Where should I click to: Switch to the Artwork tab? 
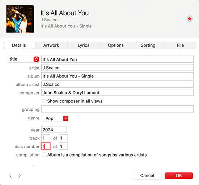pyautogui.click(x=51, y=45)
